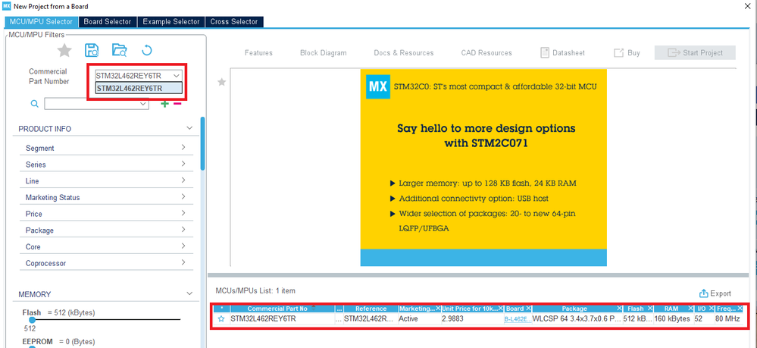Expand the Segment filter
The height and width of the screenshot is (348, 757).
[x=183, y=147]
